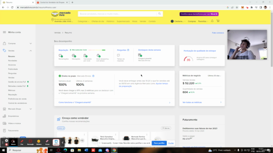Click the Nível 6 benefits banner
Screen dimensions: 273x153
(x=199, y=14)
